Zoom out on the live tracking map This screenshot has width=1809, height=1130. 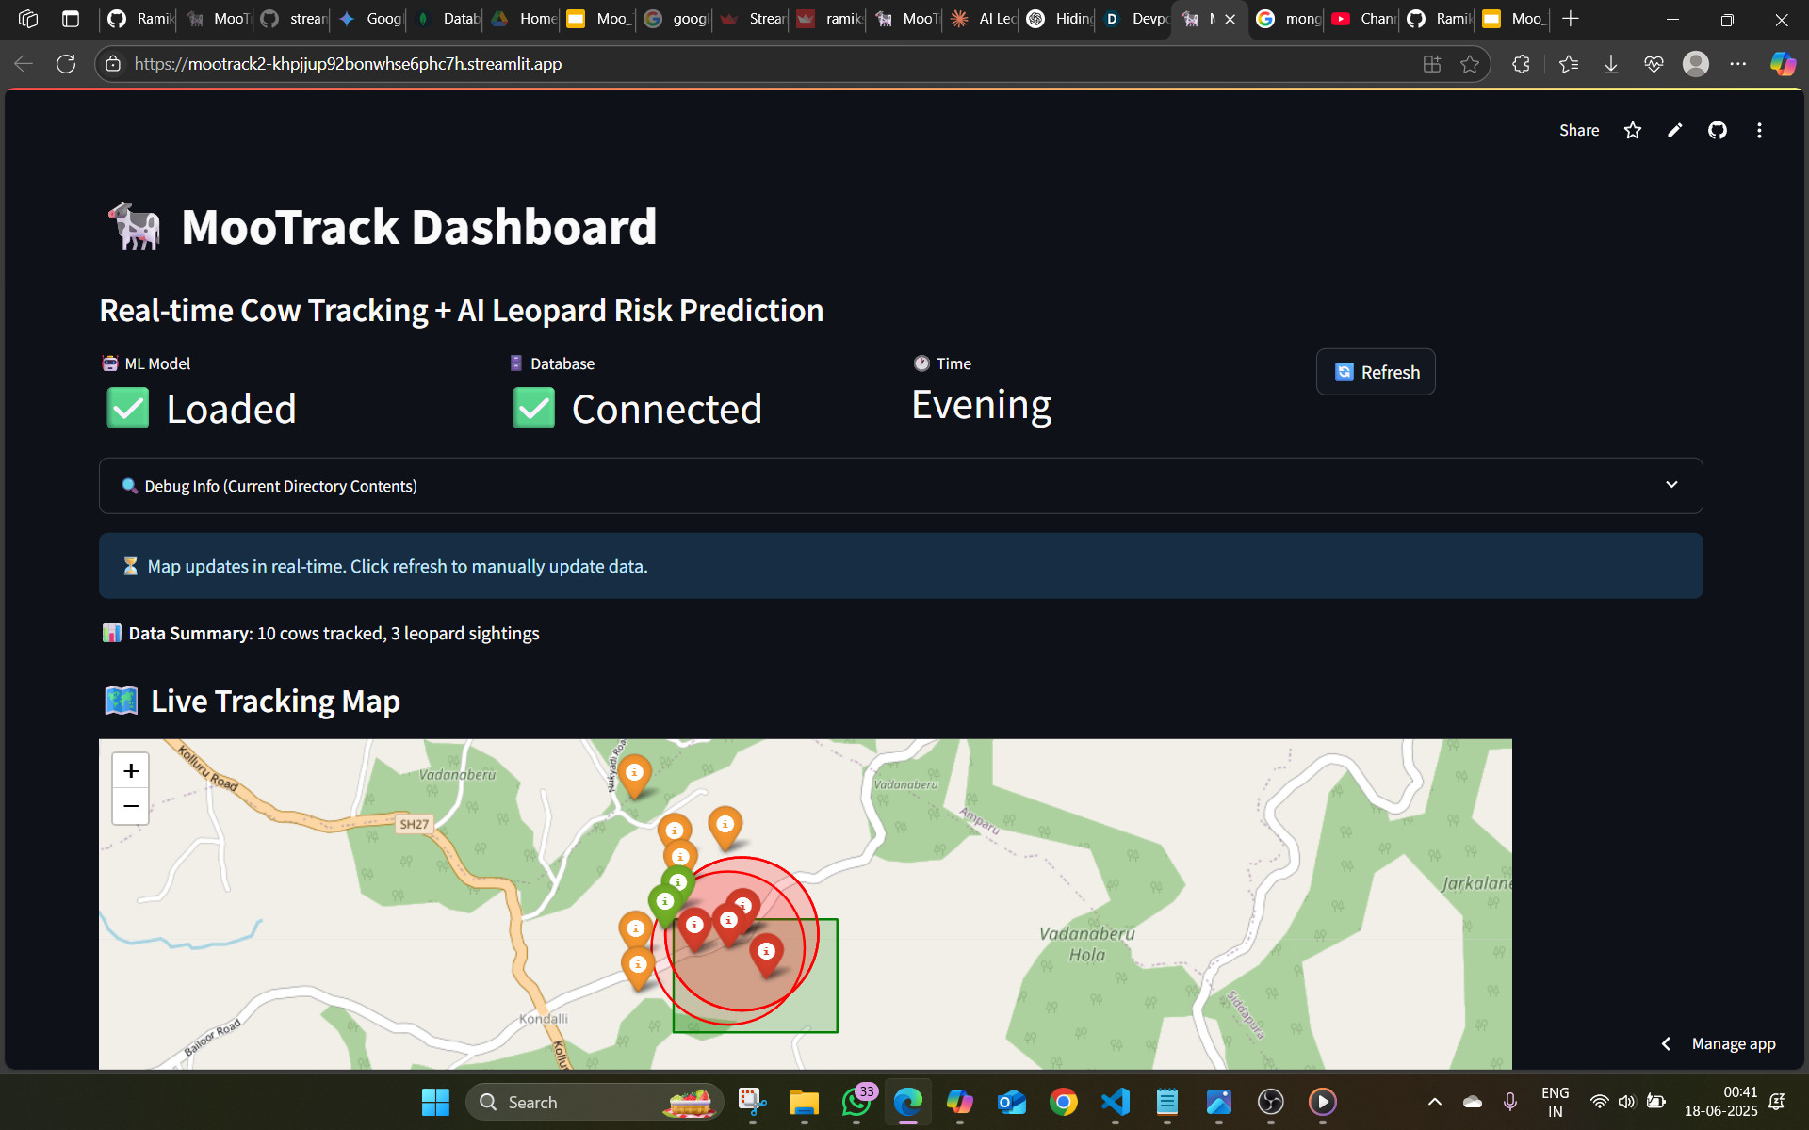(131, 806)
